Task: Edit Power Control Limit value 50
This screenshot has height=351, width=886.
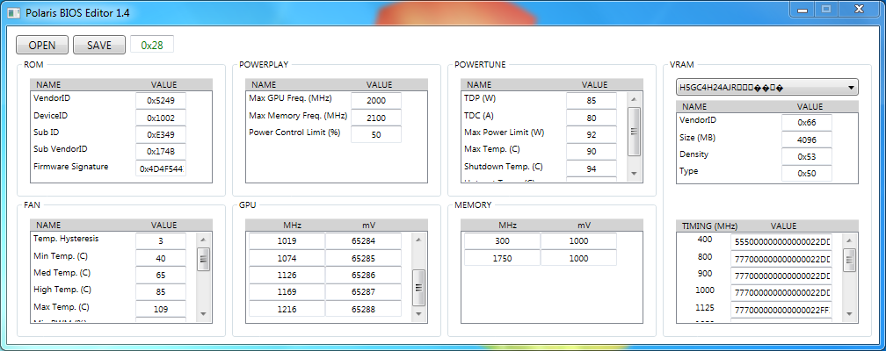Action: click(x=376, y=135)
